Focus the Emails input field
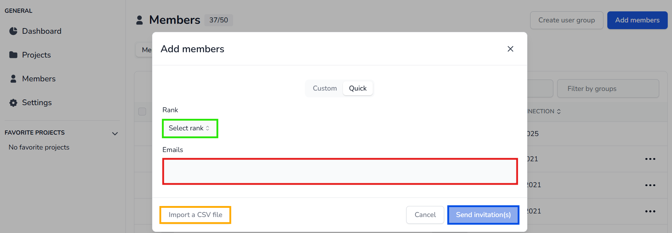Screen dimensions: 672x233 tap(340, 172)
